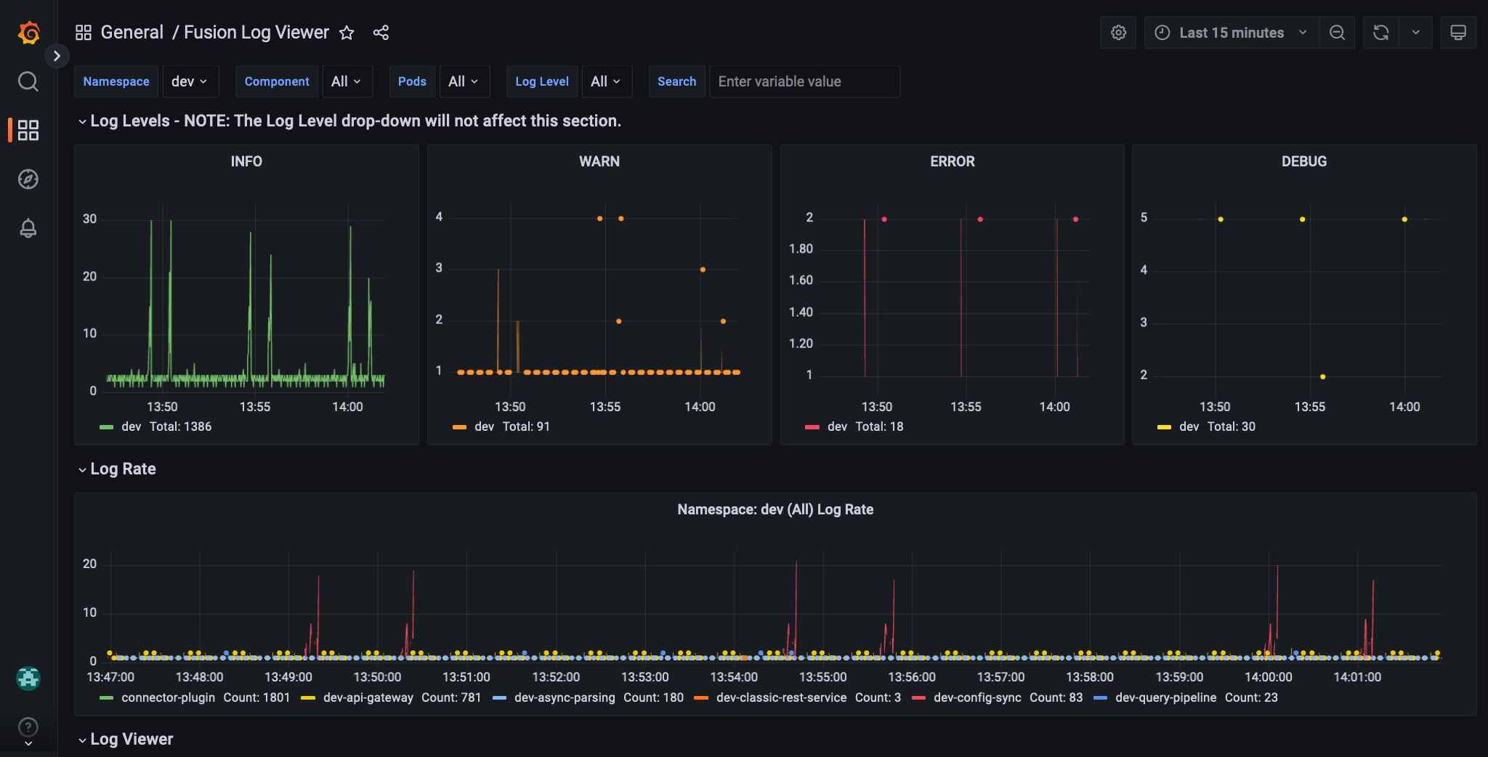Open Alerting via the bell icon

(x=28, y=228)
